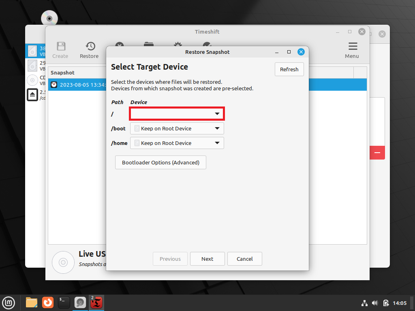Image resolution: width=415 pixels, height=311 pixels.
Task: Open Terminal from the taskbar
Action: (64, 302)
